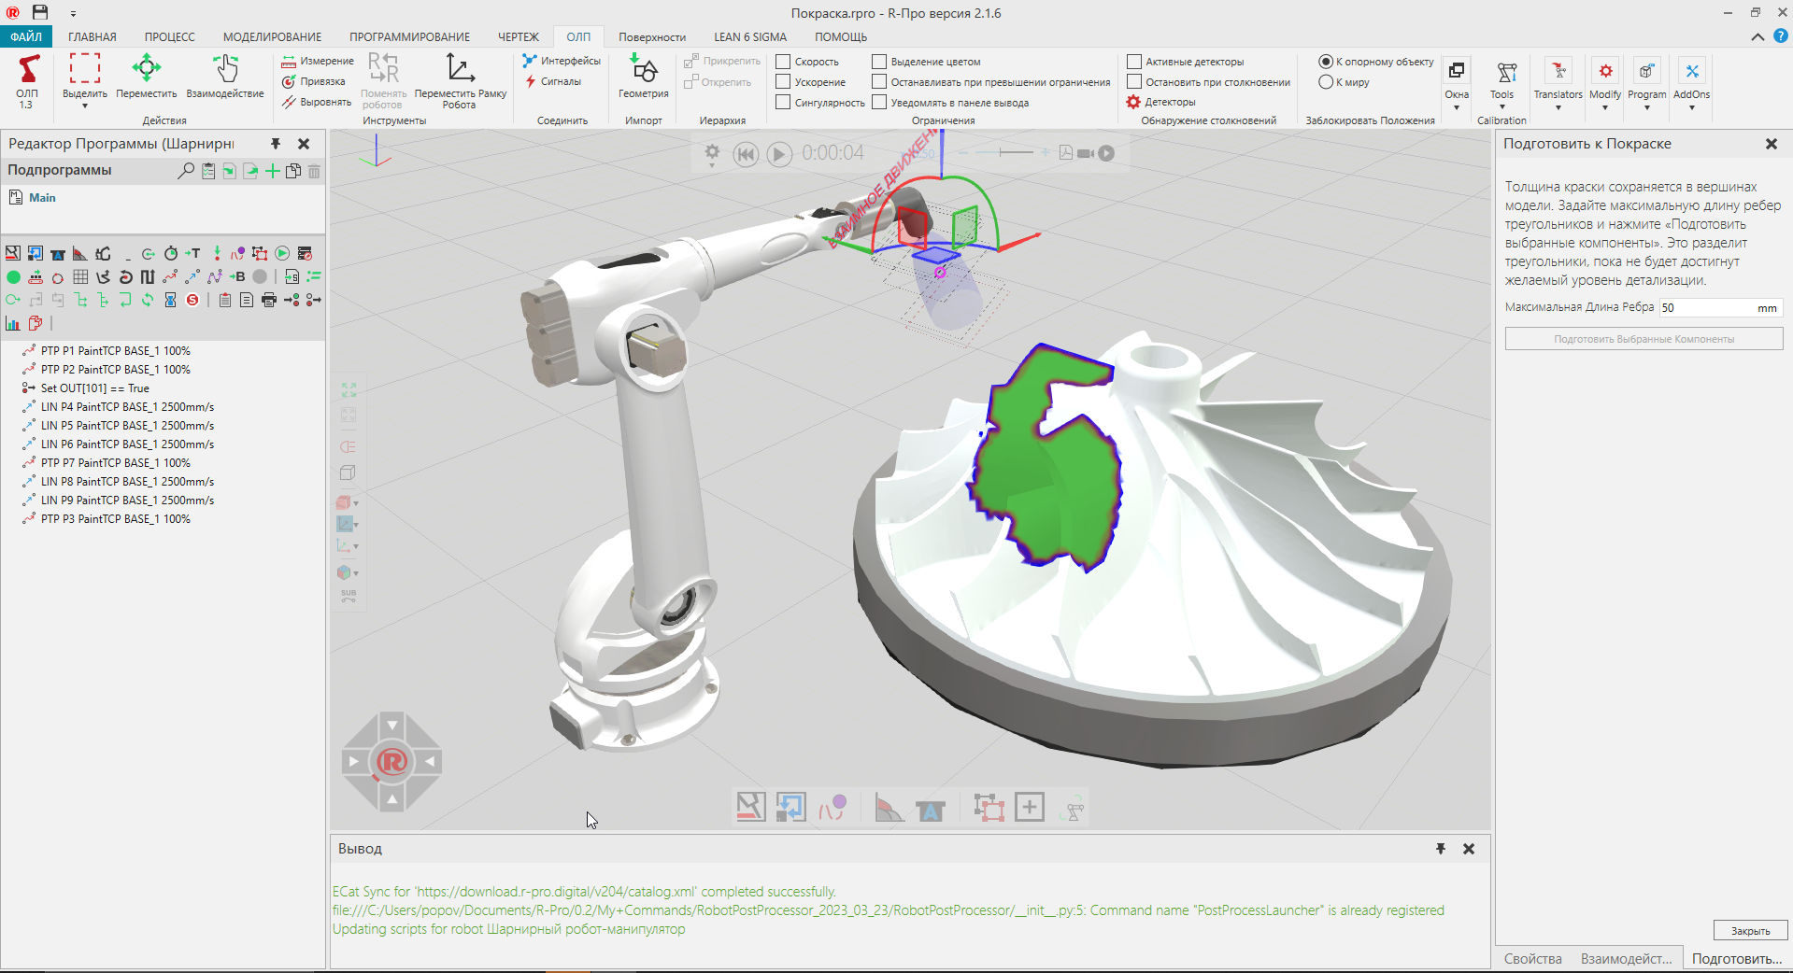
Task: Insert Stop command using the S icon
Action: (x=193, y=300)
